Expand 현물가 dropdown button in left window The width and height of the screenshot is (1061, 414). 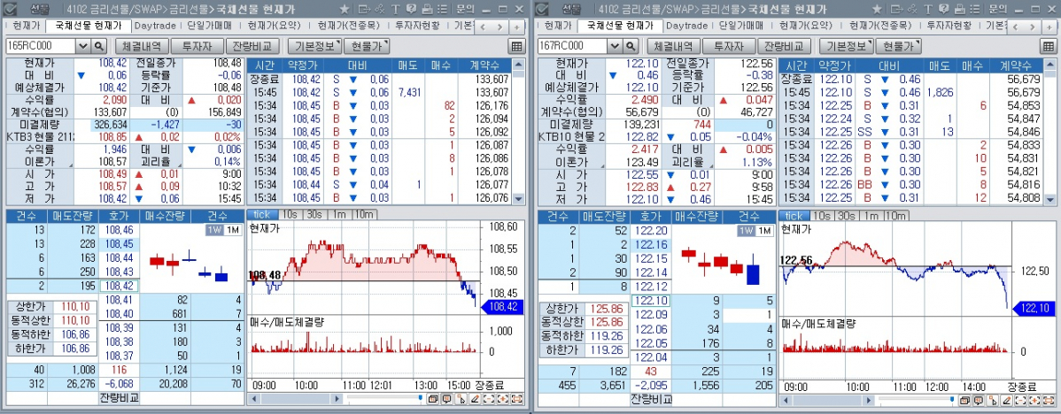(x=366, y=46)
